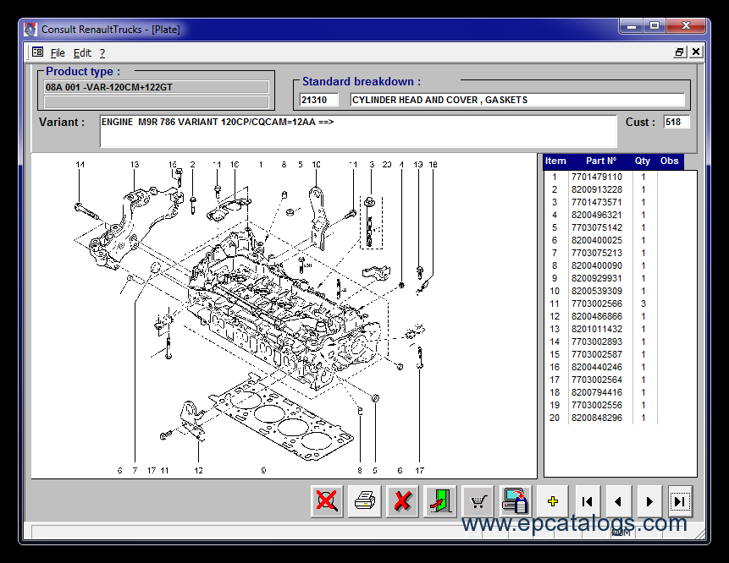
Task: Click the Variant ENGINE M9R 786 text box
Action: pyautogui.click(x=358, y=131)
